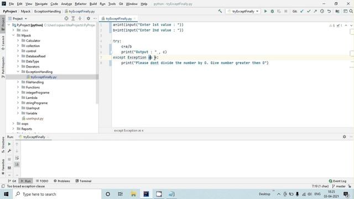Click locate file target icon in Project panel

(66, 18)
